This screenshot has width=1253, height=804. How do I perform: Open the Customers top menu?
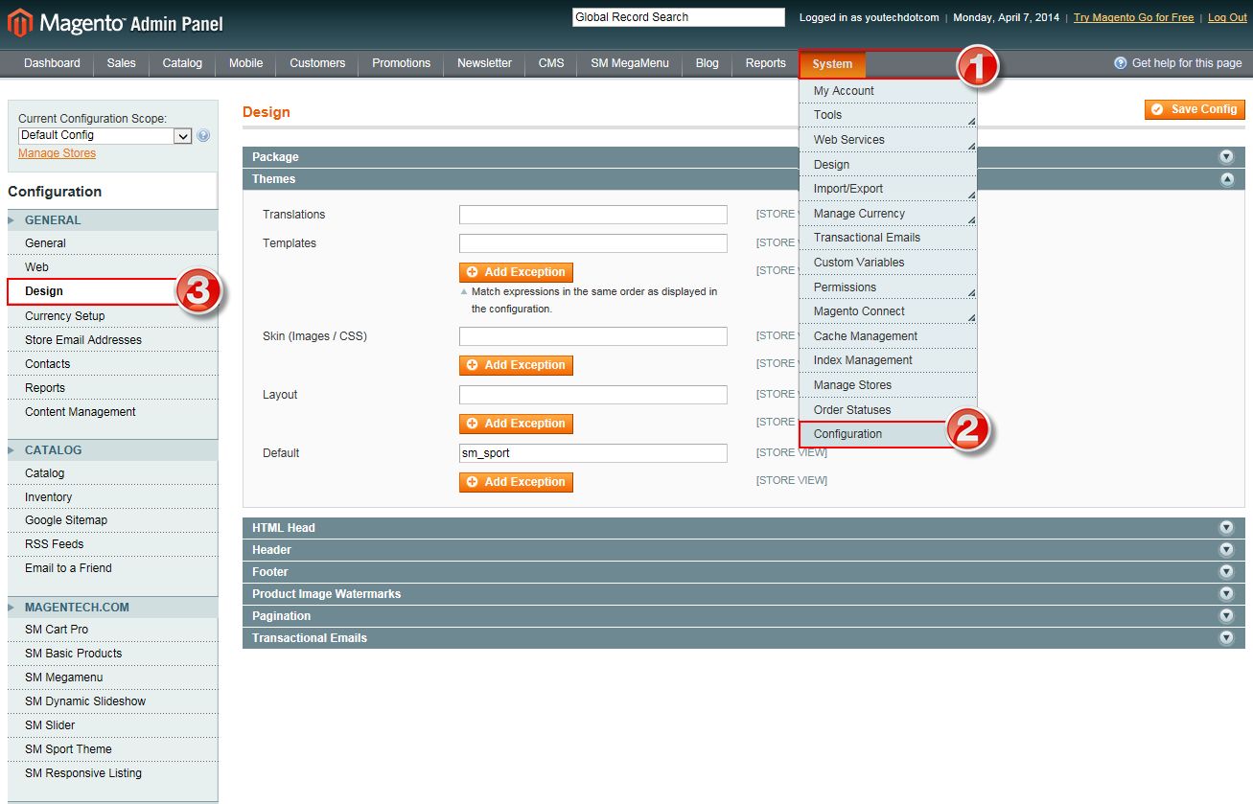pos(317,63)
